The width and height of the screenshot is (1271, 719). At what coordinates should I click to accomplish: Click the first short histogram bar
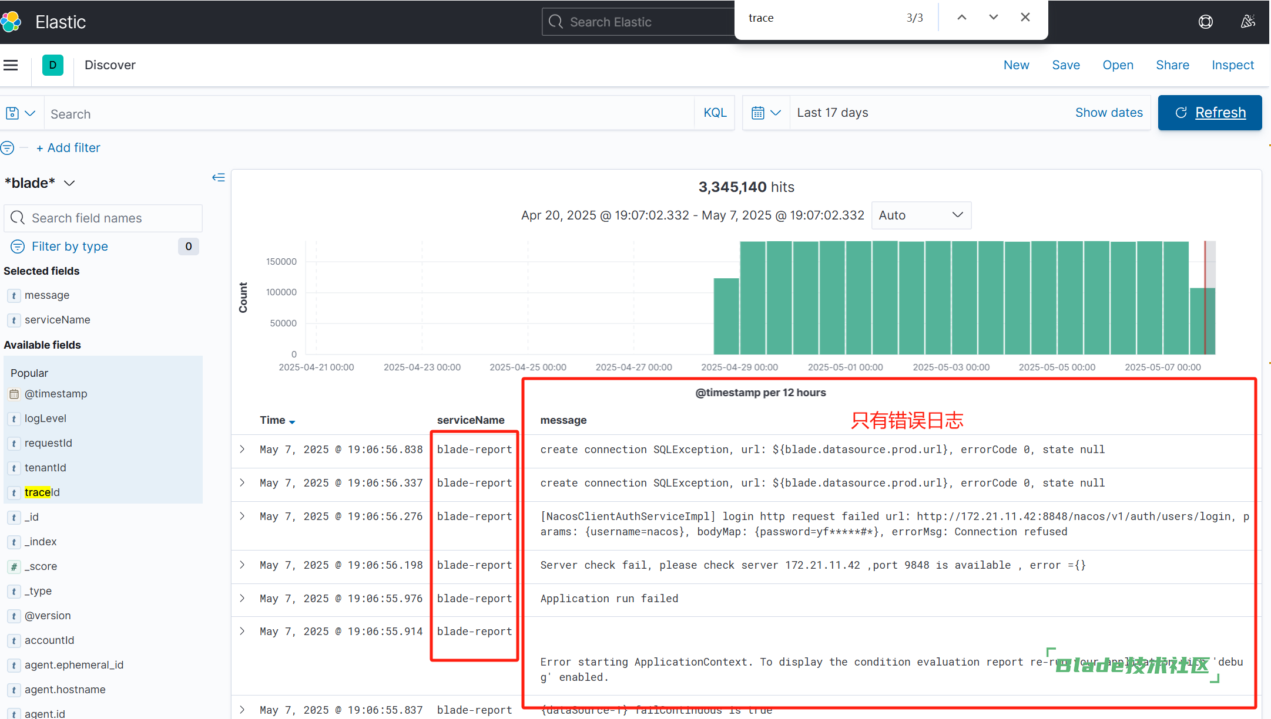(x=726, y=316)
